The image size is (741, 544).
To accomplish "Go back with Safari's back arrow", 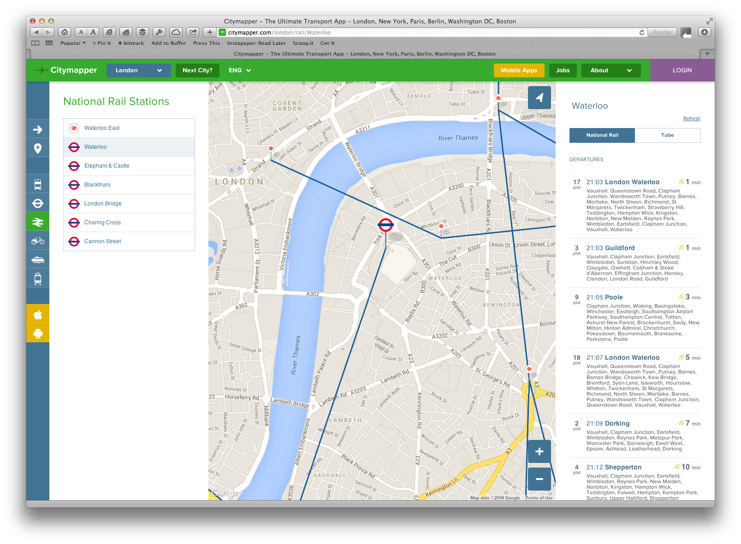I will point(36,32).
